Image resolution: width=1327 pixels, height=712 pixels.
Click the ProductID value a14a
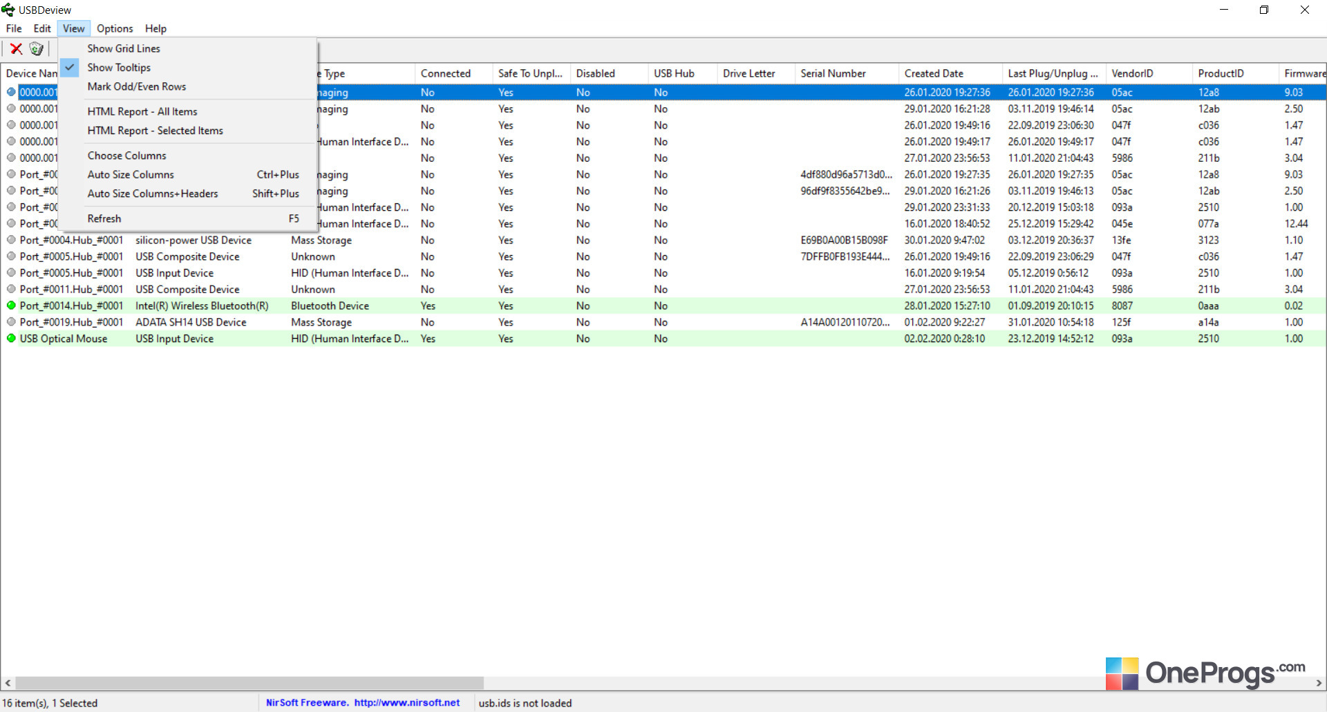(x=1209, y=321)
